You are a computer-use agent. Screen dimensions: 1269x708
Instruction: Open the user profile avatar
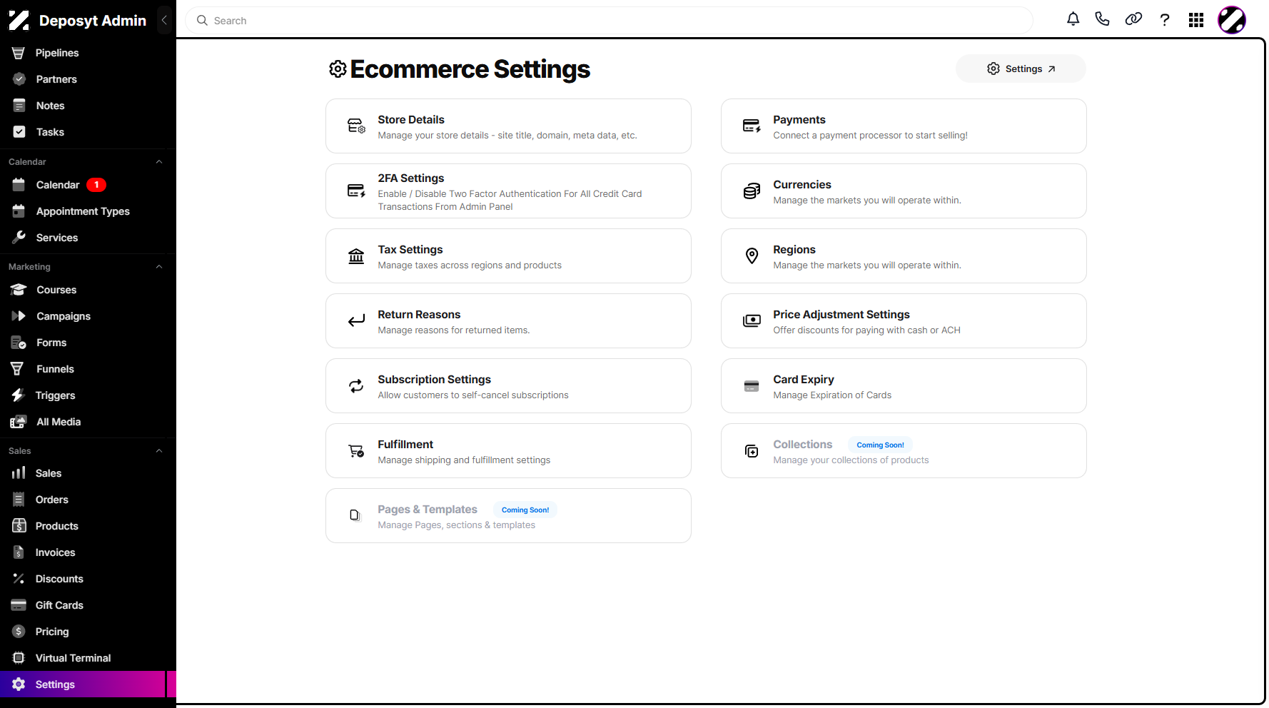point(1232,20)
